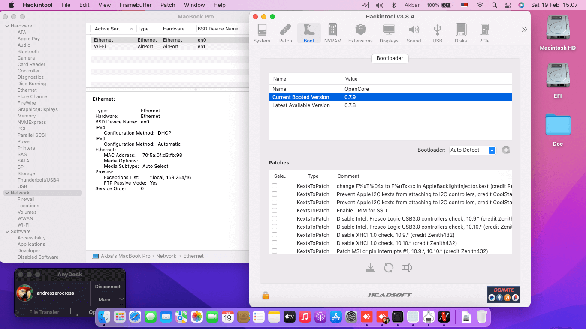Open Finder from the Dock
Image resolution: width=586 pixels, height=329 pixels.
click(104, 317)
